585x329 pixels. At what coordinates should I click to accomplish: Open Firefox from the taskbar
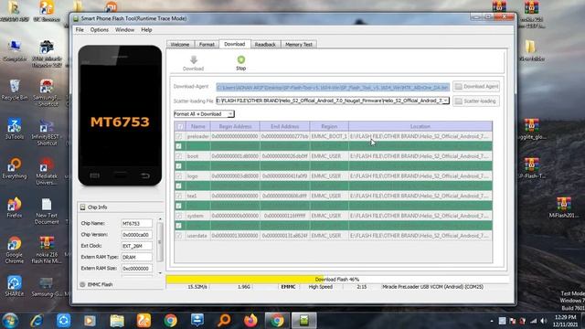[250, 321]
